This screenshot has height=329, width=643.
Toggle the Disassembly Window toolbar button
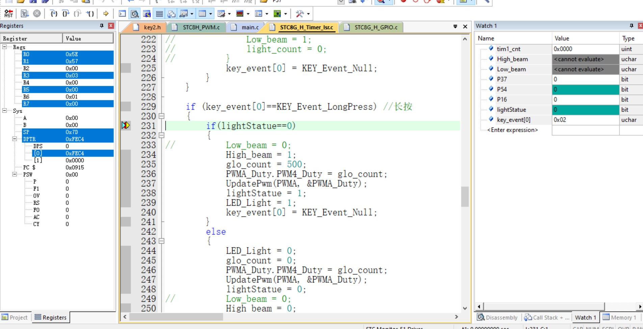(135, 14)
